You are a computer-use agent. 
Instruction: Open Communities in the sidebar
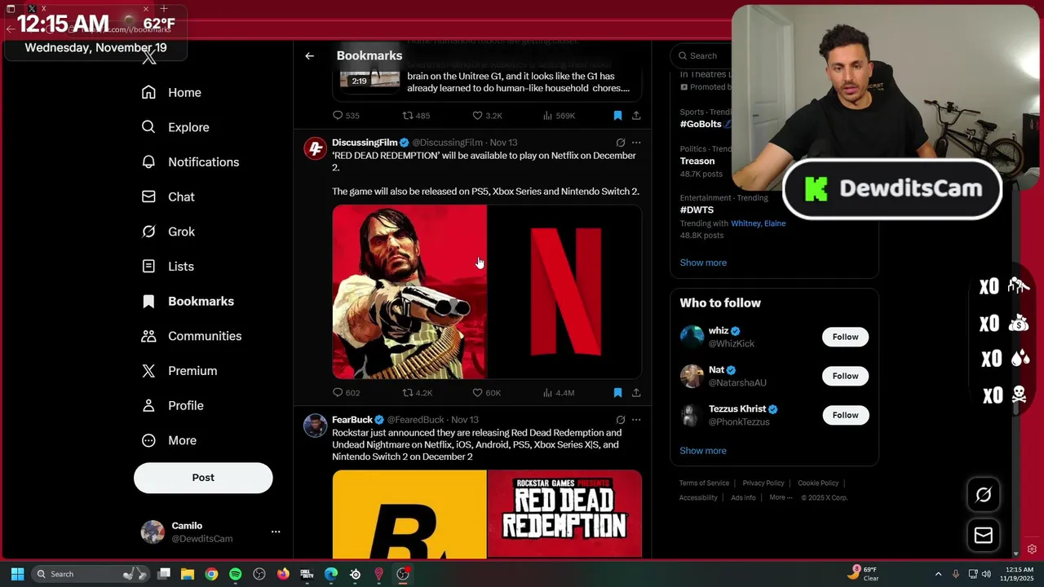pyautogui.click(x=192, y=336)
